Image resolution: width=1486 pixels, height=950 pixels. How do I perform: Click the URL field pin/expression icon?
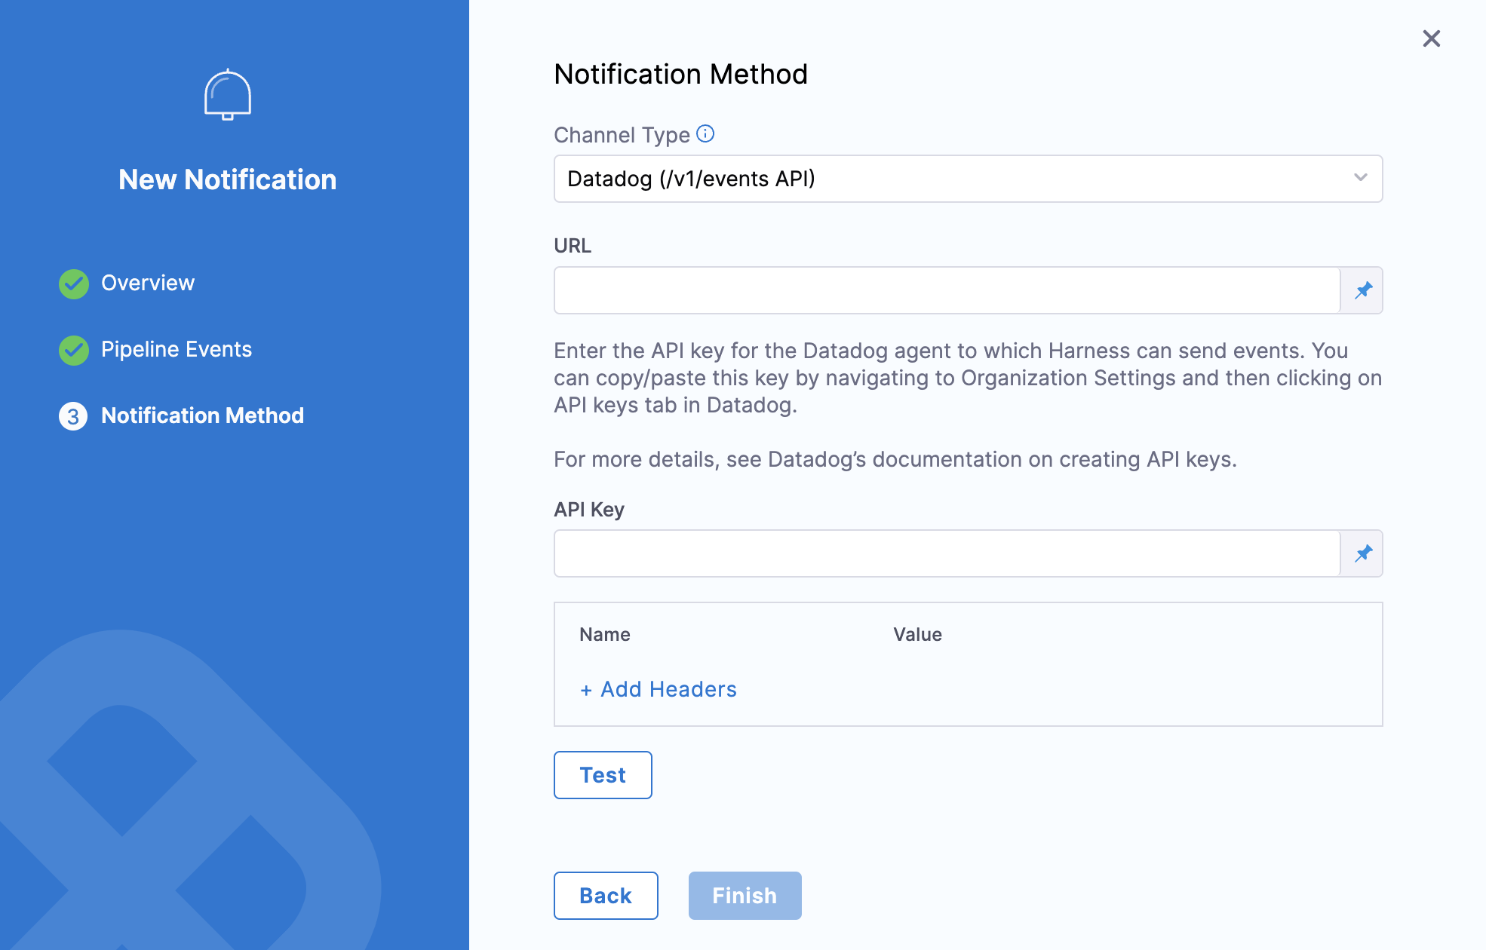(1362, 290)
